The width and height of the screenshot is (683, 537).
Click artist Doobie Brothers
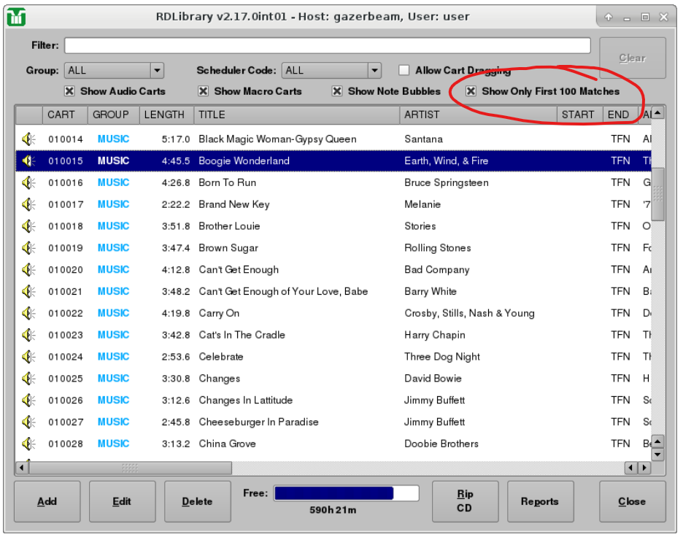[441, 444]
